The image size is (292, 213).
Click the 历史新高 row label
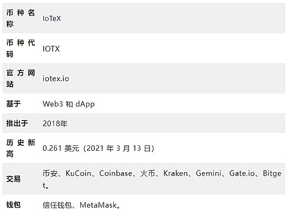pos(20,148)
